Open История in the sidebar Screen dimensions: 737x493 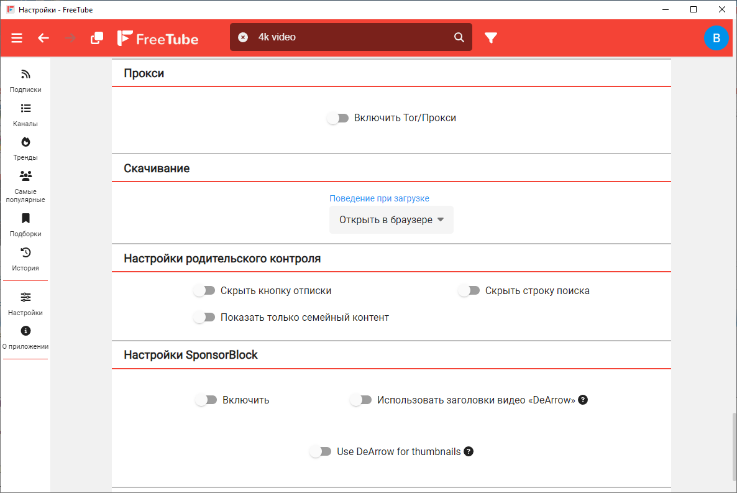25,259
